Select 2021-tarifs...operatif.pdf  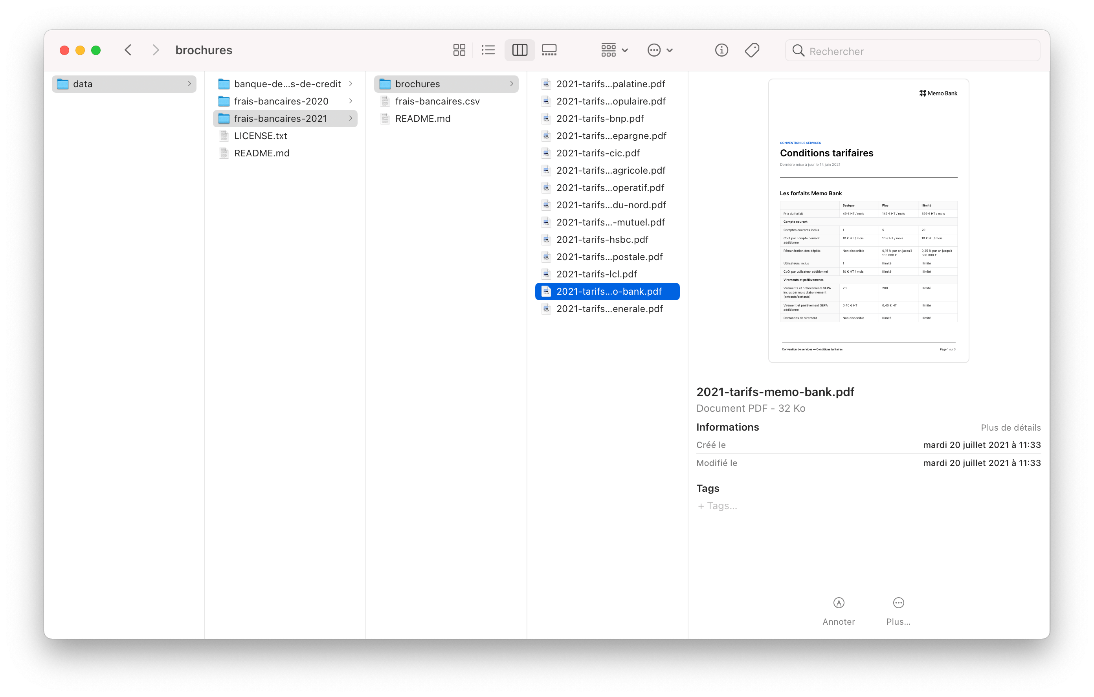click(607, 188)
